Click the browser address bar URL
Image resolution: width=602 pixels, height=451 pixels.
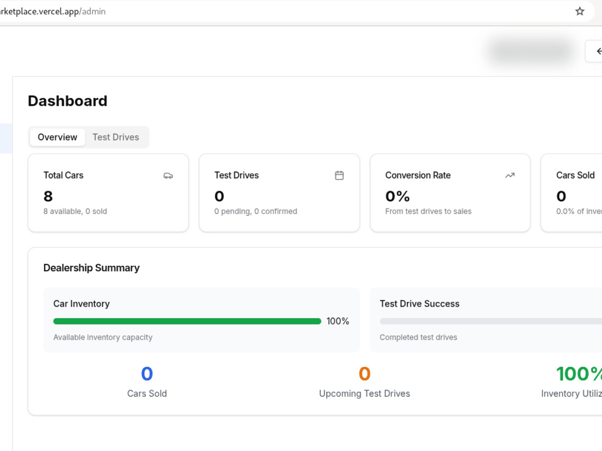pos(53,11)
